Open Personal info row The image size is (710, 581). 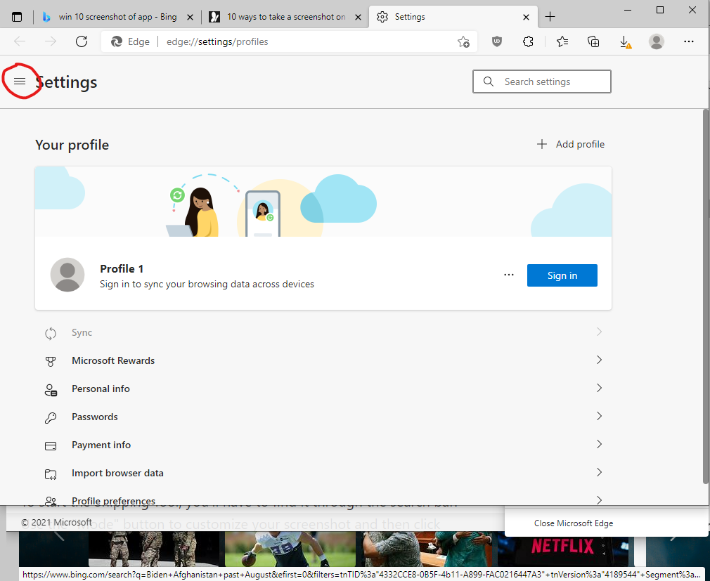(x=323, y=389)
